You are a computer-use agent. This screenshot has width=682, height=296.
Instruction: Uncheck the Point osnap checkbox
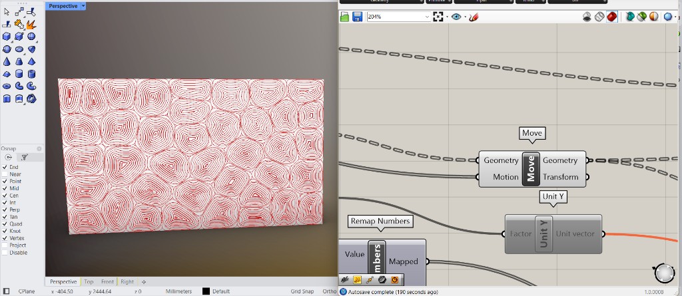tap(5, 181)
